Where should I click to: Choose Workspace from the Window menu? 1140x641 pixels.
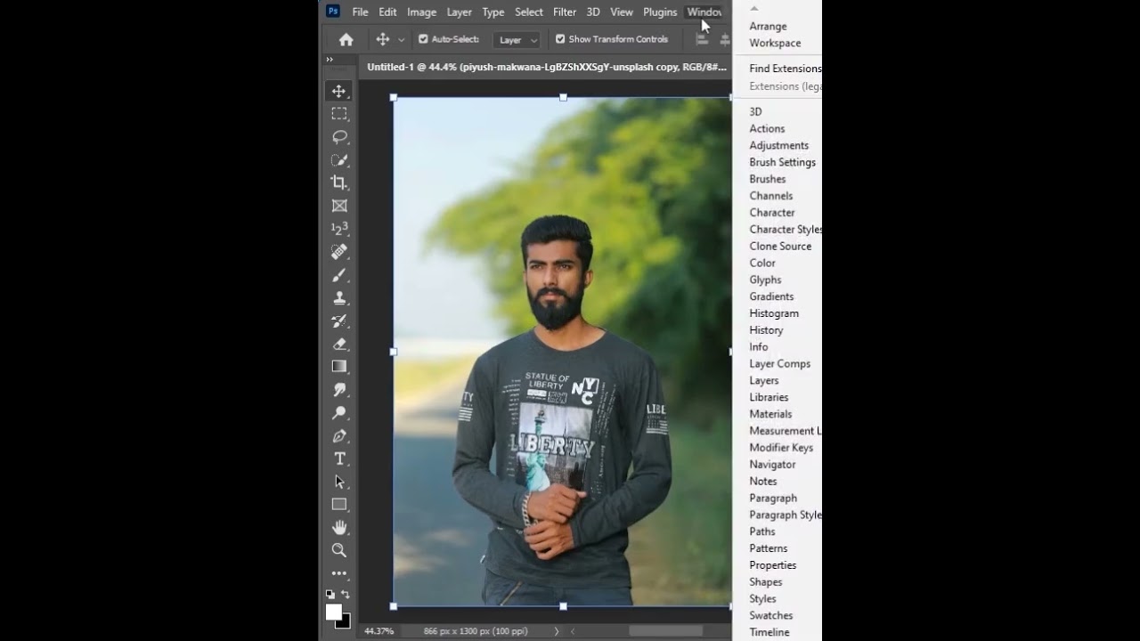pyautogui.click(x=777, y=43)
